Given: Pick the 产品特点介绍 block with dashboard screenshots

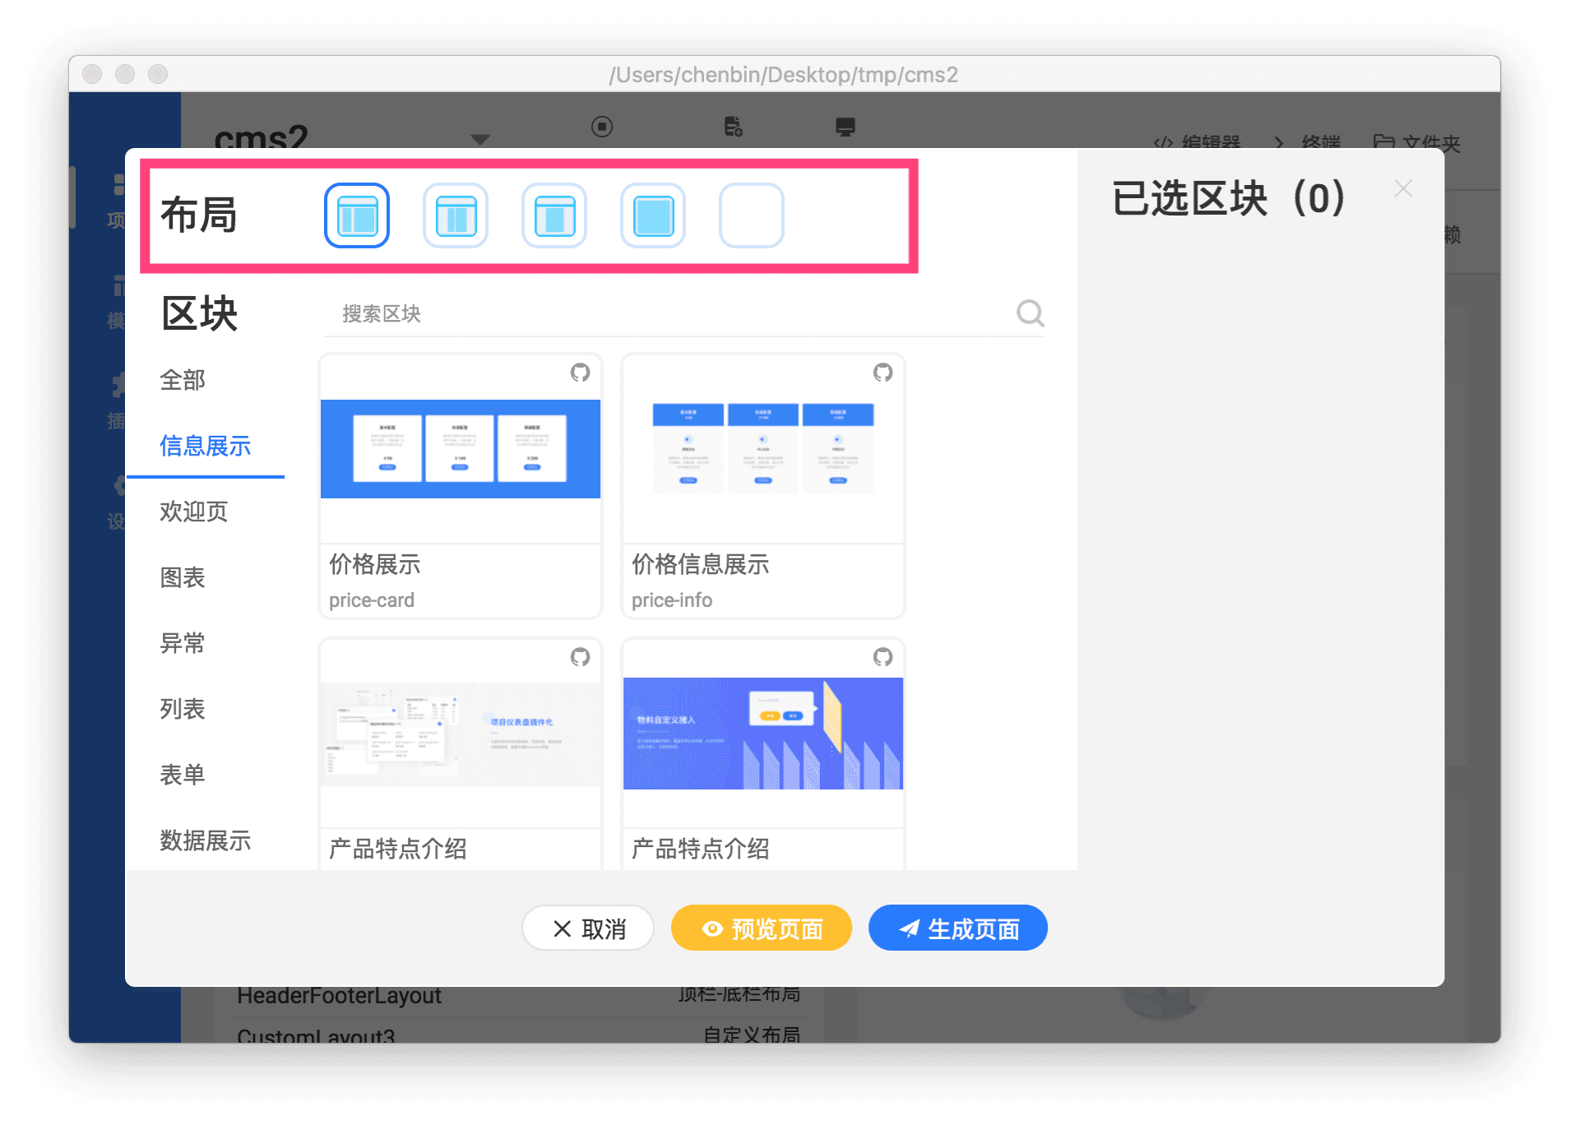Looking at the screenshot, I should pyautogui.click(x=461, y=734).
